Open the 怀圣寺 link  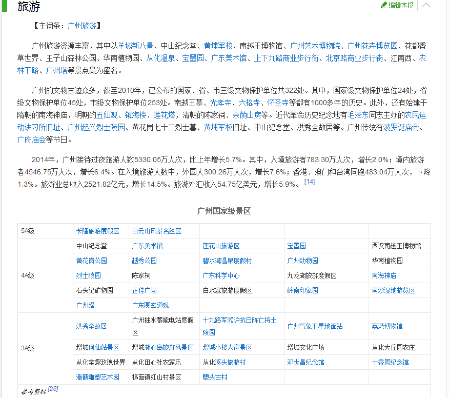tap(278, 103)
